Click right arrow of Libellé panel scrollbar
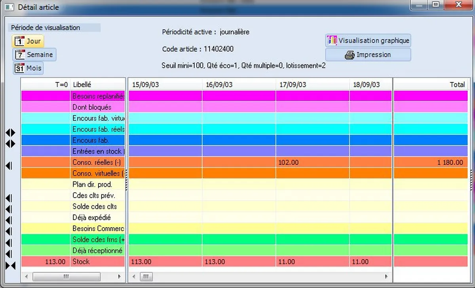The width and height of the screenshot is (475, 288). point(120,277)
